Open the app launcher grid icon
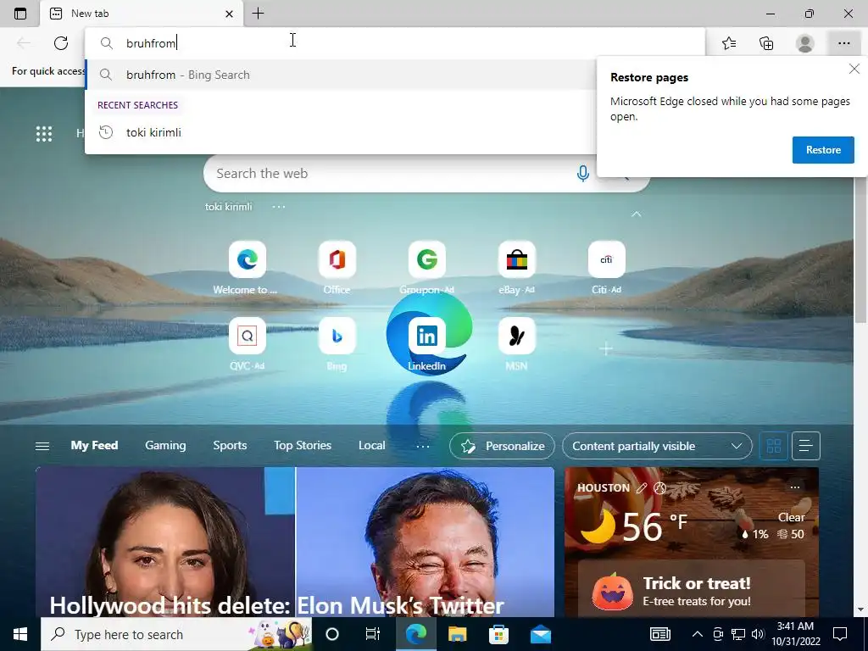The image size is (868, 651). (44, 133)
